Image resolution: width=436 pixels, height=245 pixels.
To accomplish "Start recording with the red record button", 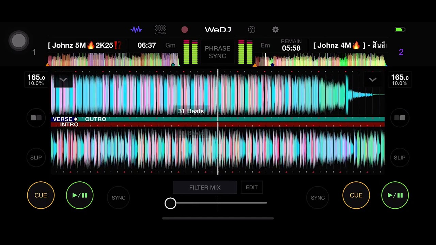I will tap(185, 30).
